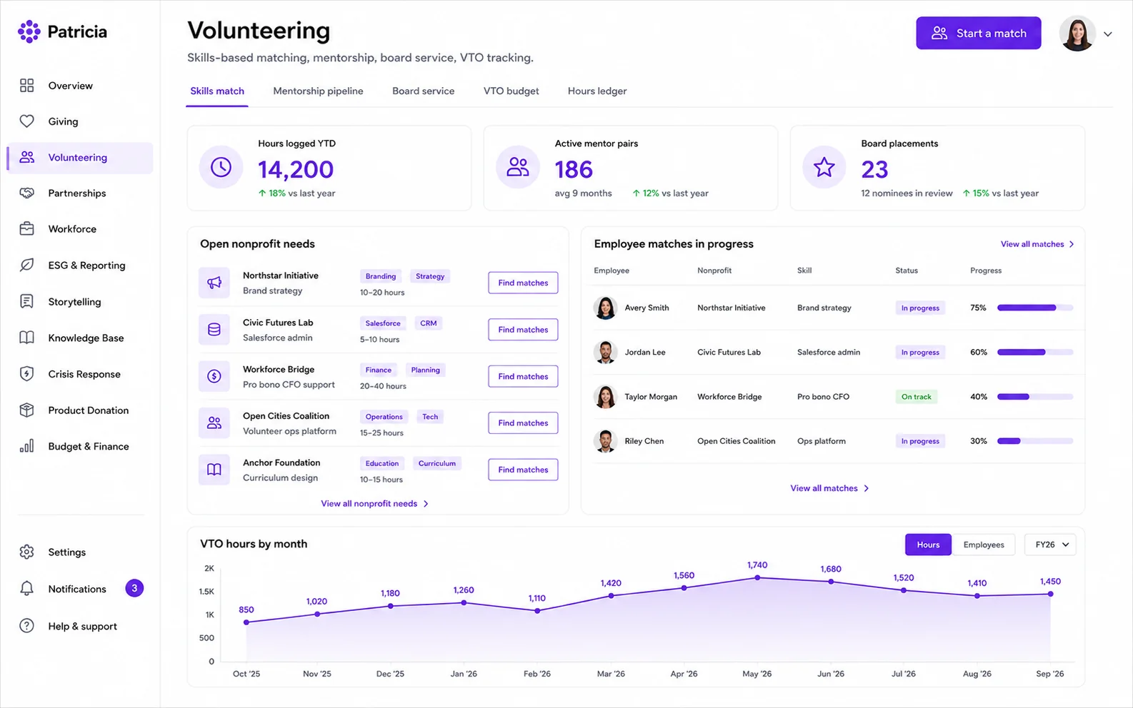Go to the VTO budget tab
The width and height of the screenshot is (1133, 708).
(511, 91)
